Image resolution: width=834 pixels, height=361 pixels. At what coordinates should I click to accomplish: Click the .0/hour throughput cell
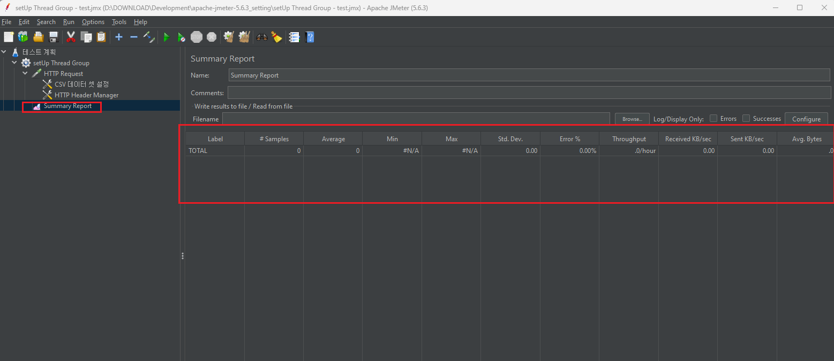(629, 151)
